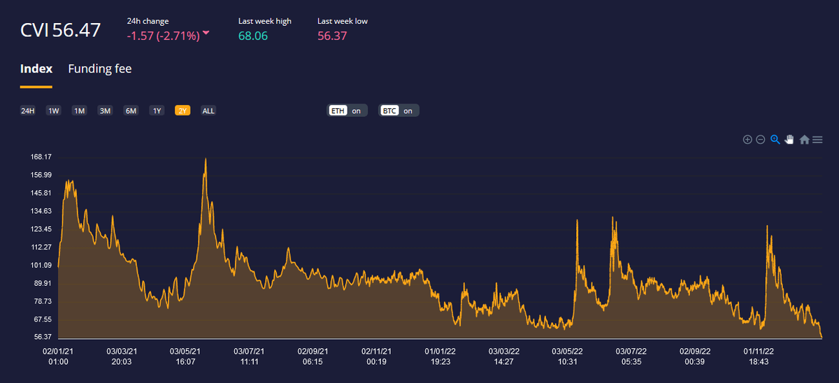Reset chart zoom with home icon

804,140
